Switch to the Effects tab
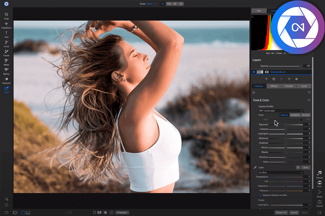Viewport: 325px width, 216px height. 274,86
